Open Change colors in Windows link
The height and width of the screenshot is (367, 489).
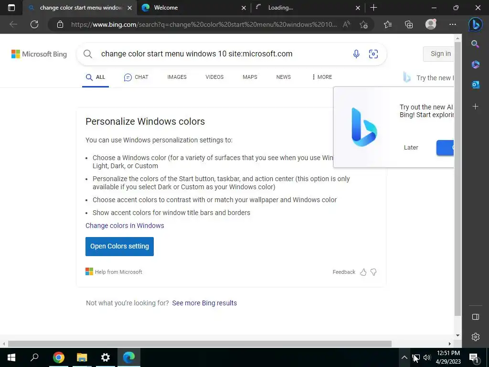[x=125, y=226]
